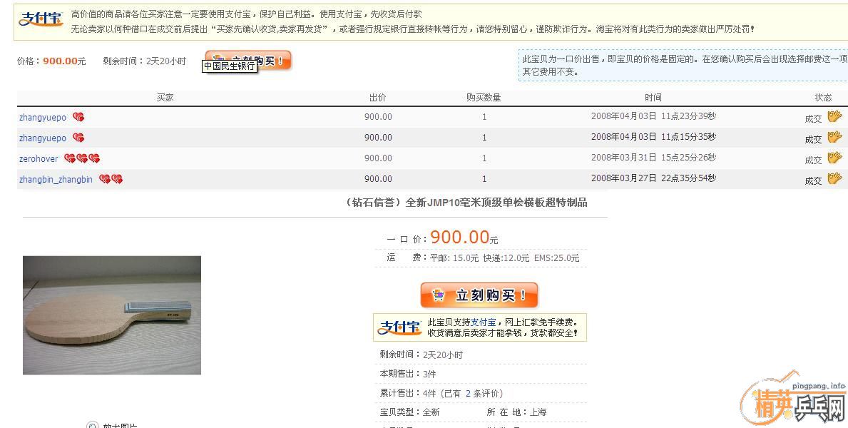Screen dimensions: 848x428
Task: Click the handshake status icon in zhangbin_zhangbin's row
Action: tap(834, 178)
